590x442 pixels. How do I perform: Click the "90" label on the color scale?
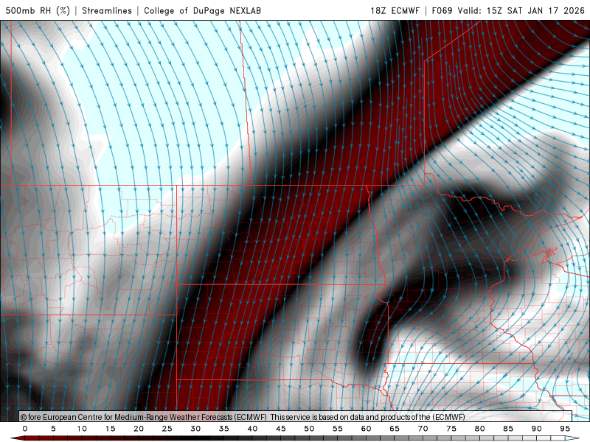536,429
